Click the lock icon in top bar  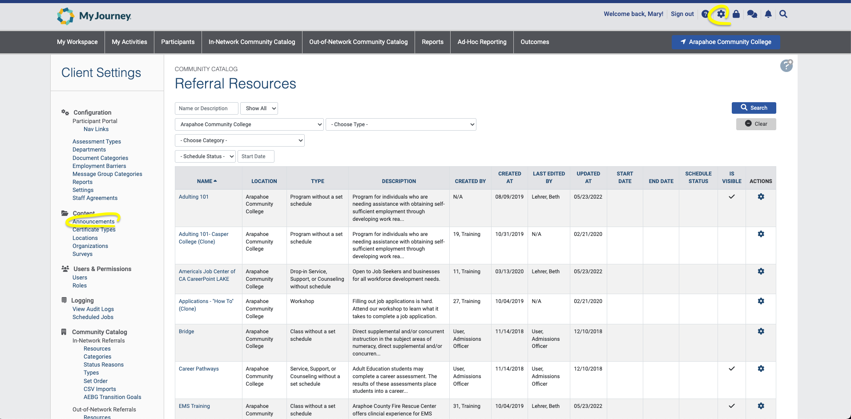[x=736, y=14]
